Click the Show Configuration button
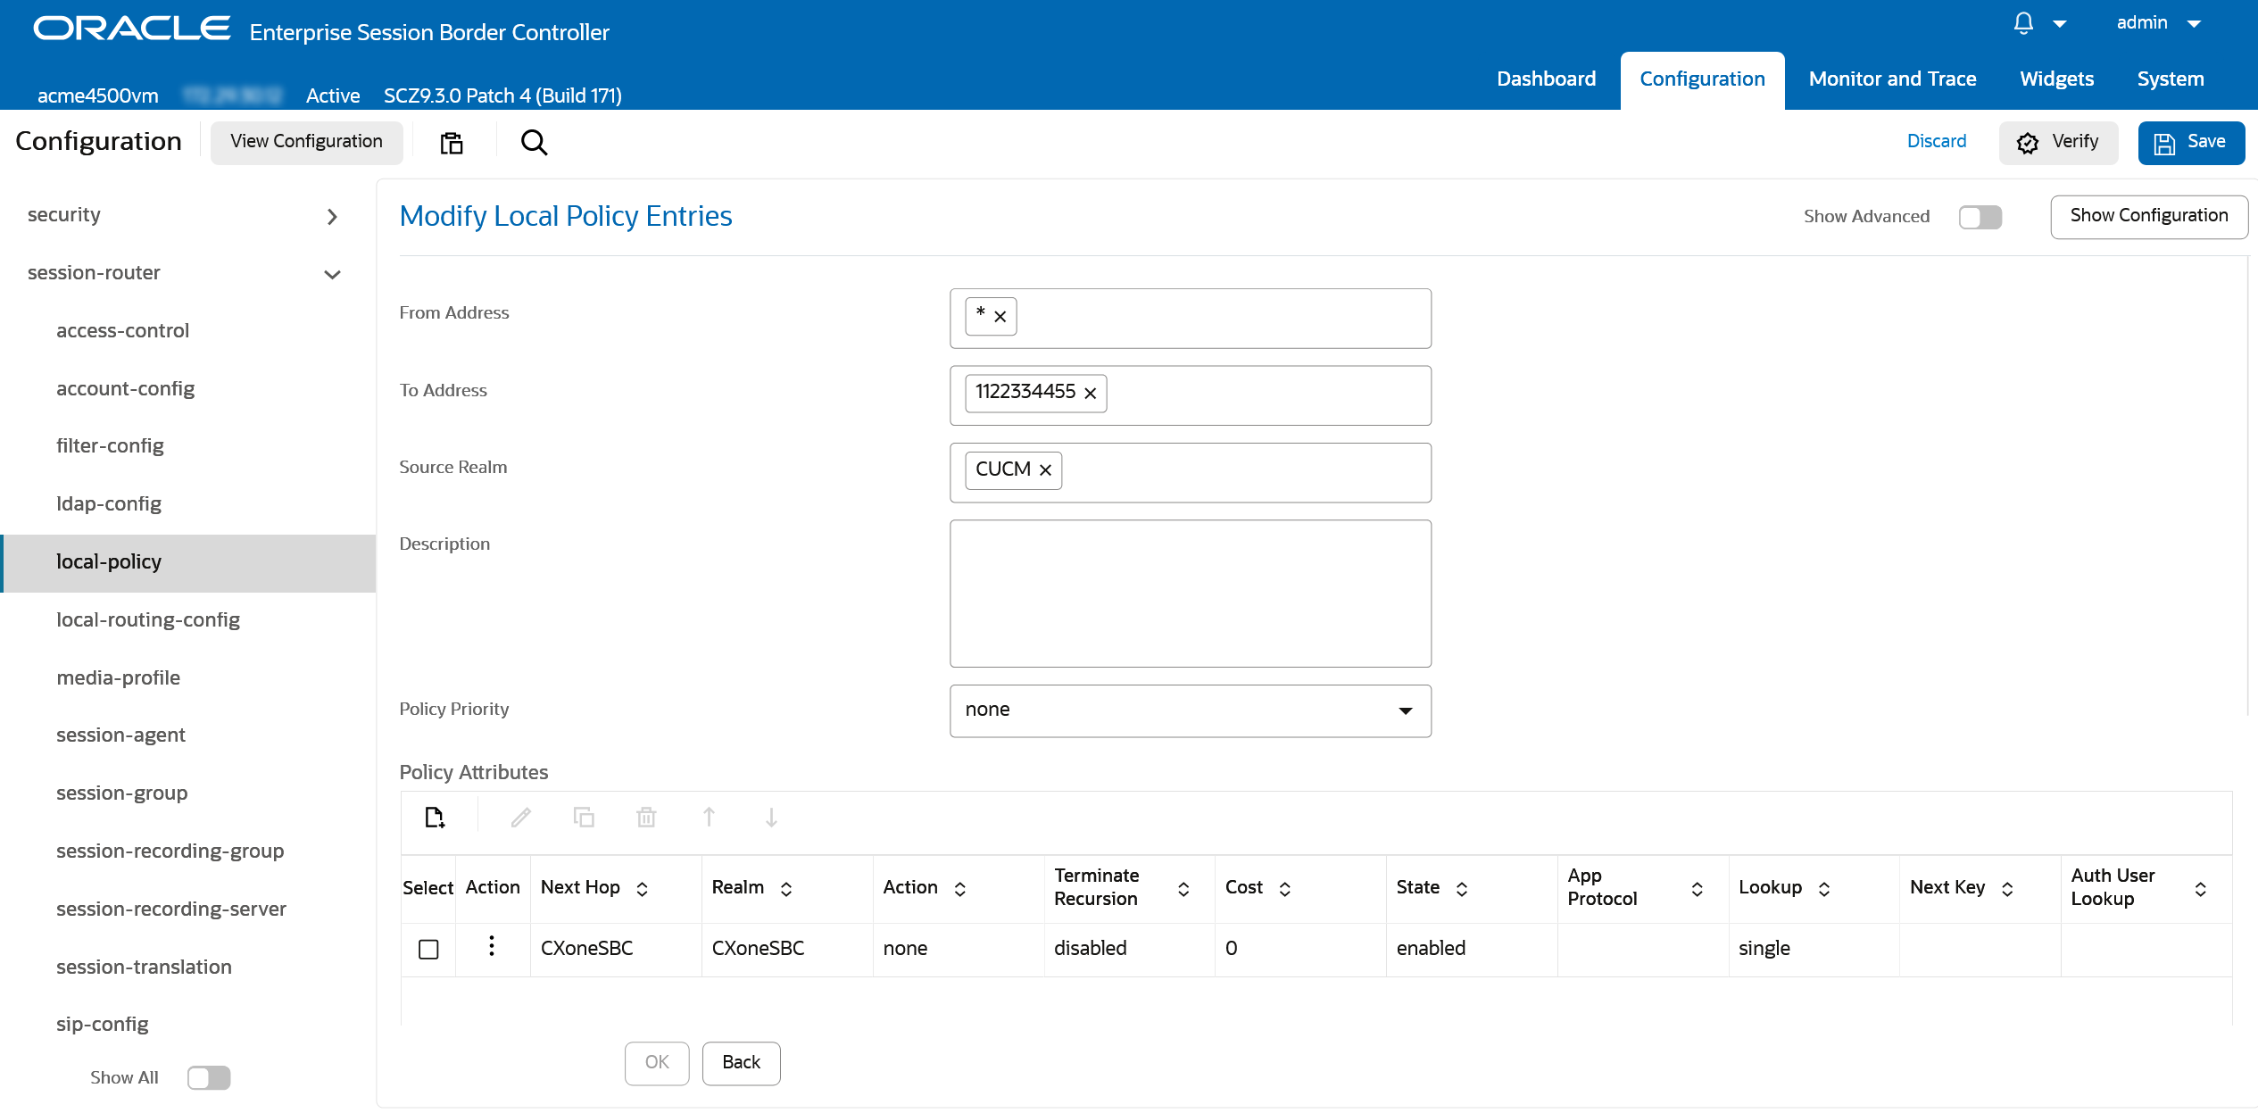 click(2149, 217)
